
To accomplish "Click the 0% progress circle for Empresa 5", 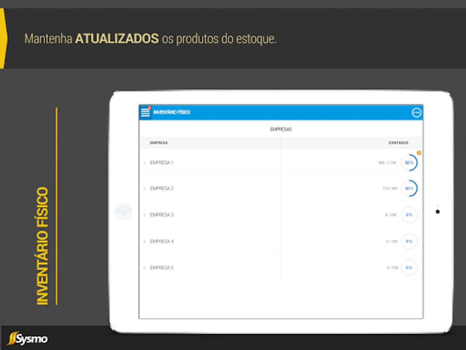I will (409, 268).
